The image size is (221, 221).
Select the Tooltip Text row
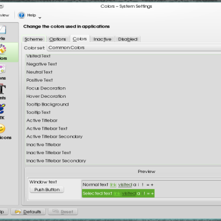click(123, 112)
